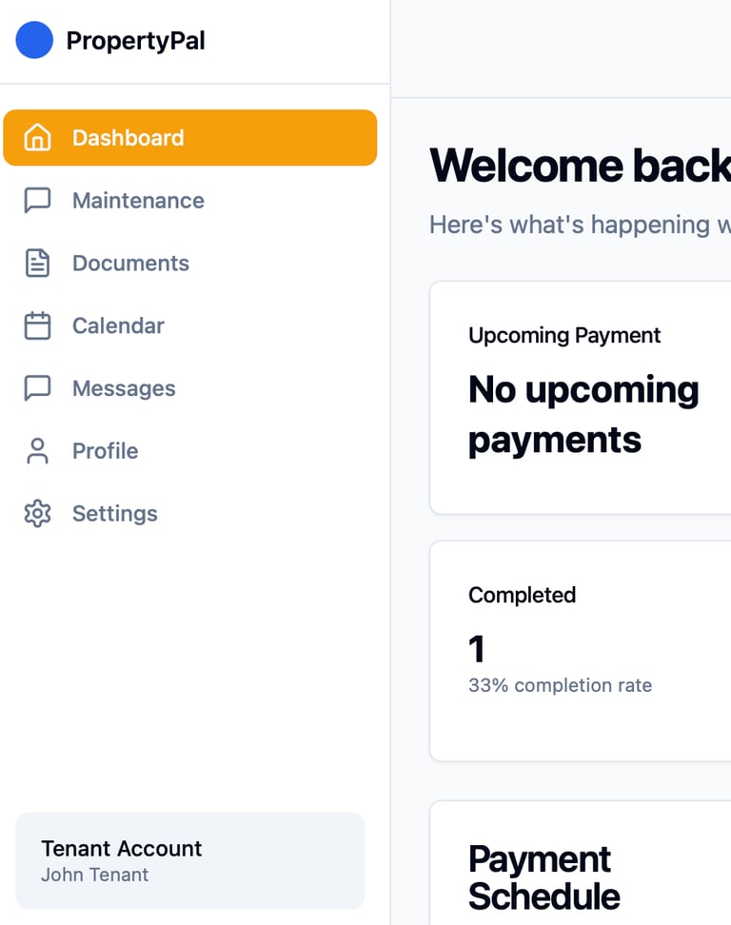
Task: Go to the Documents section
Action: pos(190,263)
